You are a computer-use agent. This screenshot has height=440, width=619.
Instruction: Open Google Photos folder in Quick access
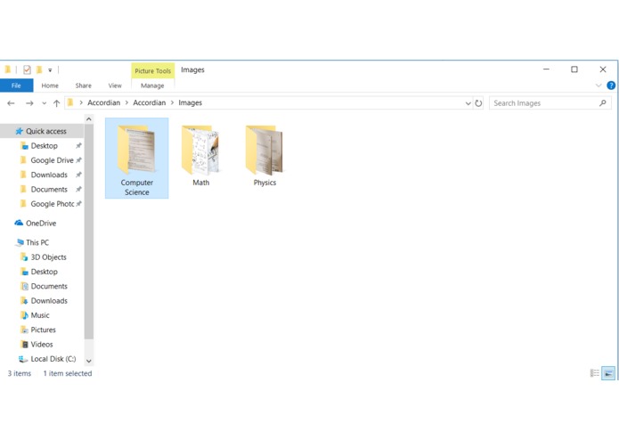coord(53,204)
